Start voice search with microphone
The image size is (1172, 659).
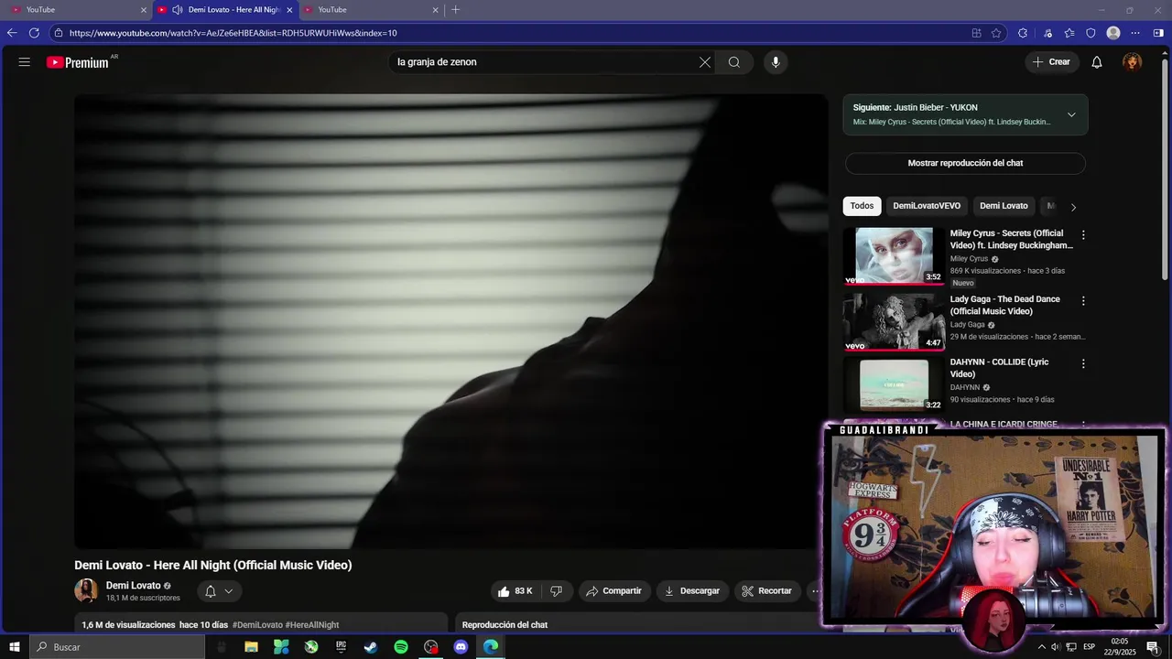776,62
